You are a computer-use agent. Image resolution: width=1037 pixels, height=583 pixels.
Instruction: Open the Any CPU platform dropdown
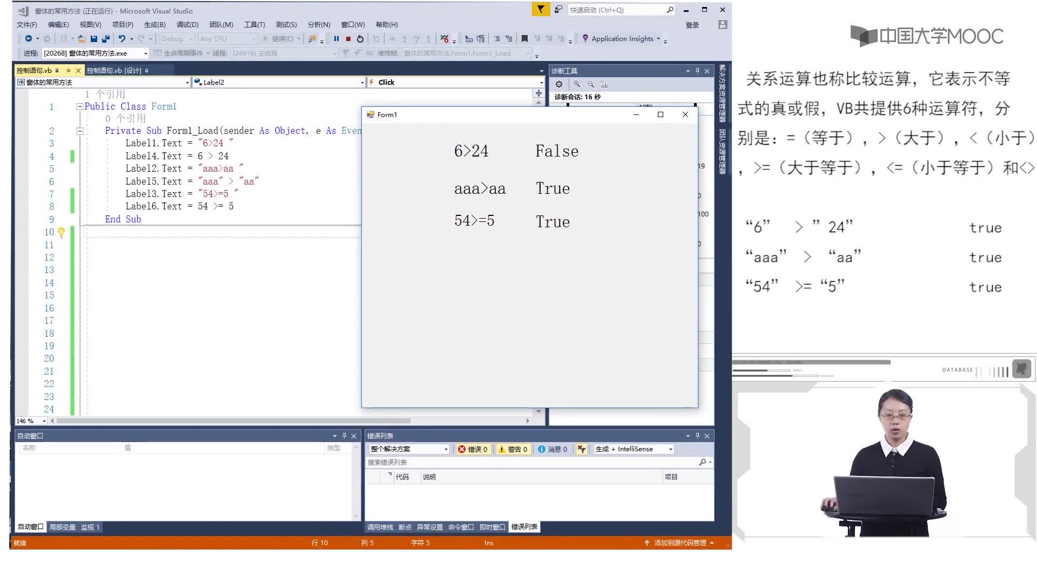227,39
